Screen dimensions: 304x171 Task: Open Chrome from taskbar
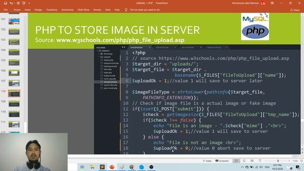click(132, 167)
